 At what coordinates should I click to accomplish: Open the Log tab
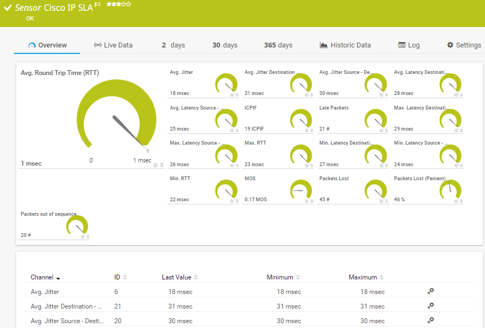pyautogui.click(x=408, y=45)
